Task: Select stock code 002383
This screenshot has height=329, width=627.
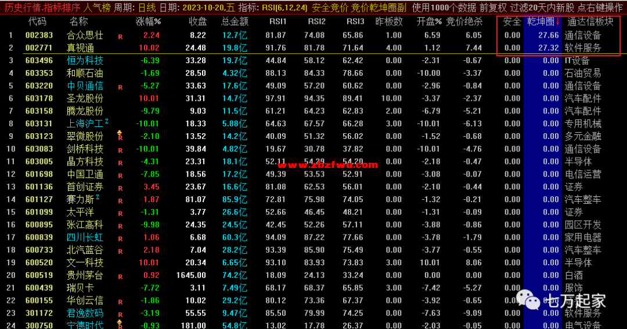Action: 39,35
